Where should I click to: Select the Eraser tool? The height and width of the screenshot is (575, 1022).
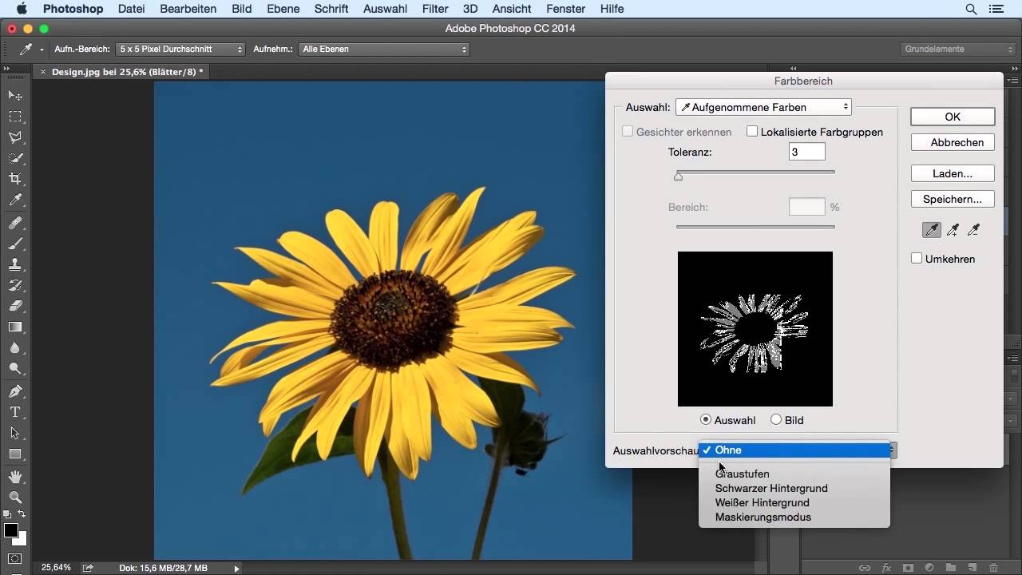14,306
